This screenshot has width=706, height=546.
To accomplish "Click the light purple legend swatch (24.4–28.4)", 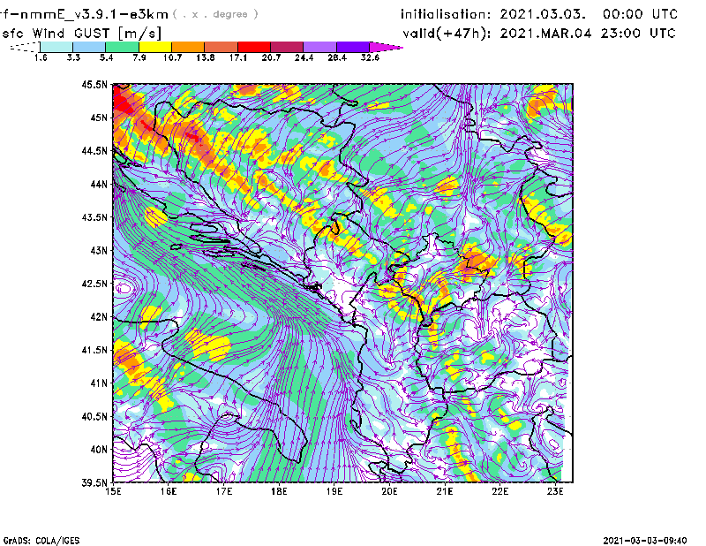I will tap(320, 47).
